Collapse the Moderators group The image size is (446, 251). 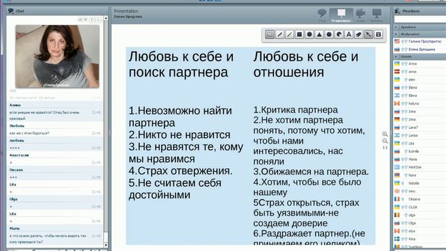point(396,34)
